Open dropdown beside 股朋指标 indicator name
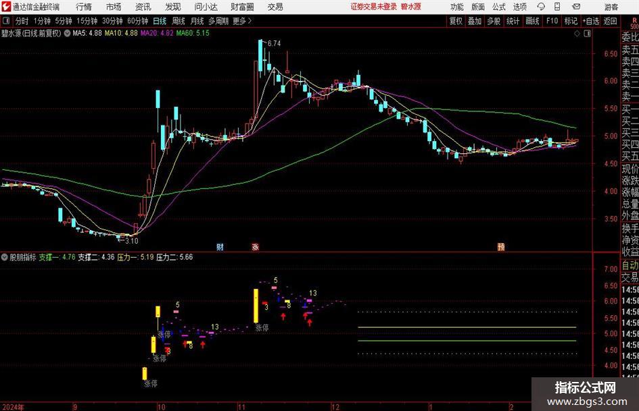This screenshot has width=639, height=411. click(x=5, y=257)
